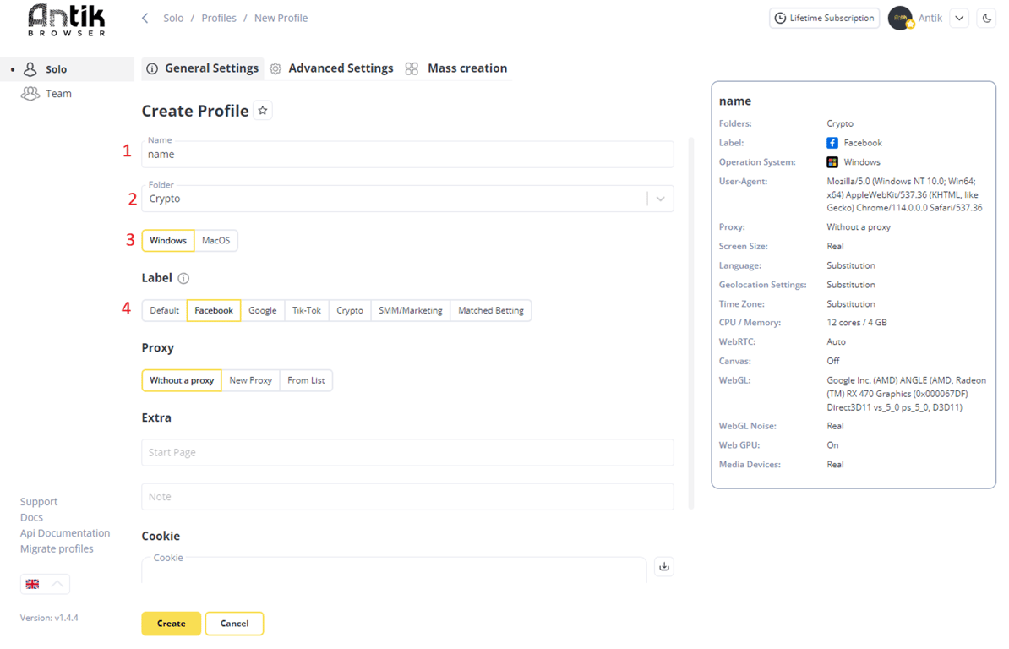The width and height of the screenshot is (1009, 649).
Task: Click the star icon beside Create Profile
Action: [263, 111]
